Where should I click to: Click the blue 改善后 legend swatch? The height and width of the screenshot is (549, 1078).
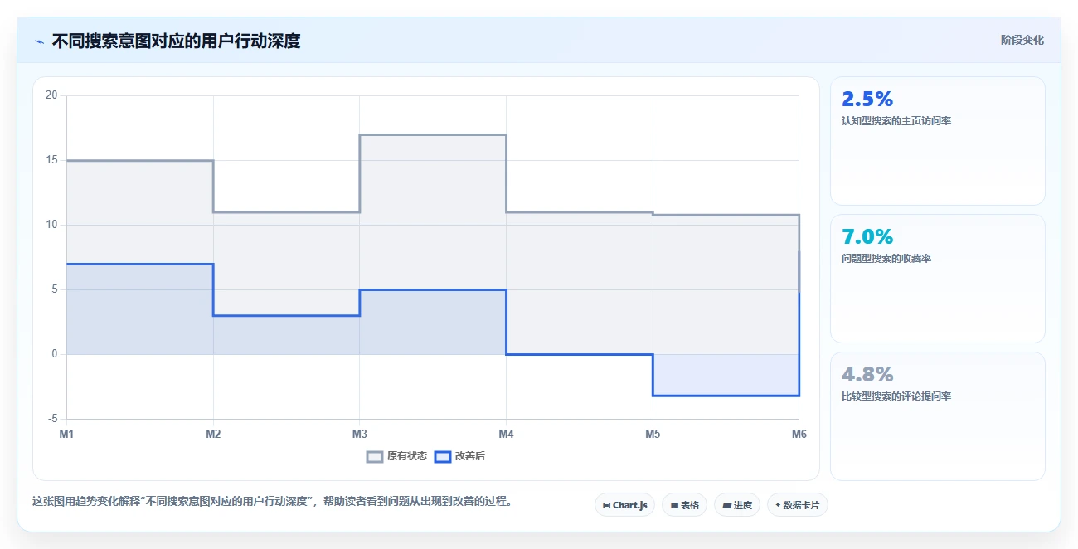pyautogui.click(x=443, y=456)
